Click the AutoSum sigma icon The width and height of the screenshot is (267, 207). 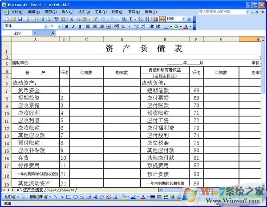130,19
